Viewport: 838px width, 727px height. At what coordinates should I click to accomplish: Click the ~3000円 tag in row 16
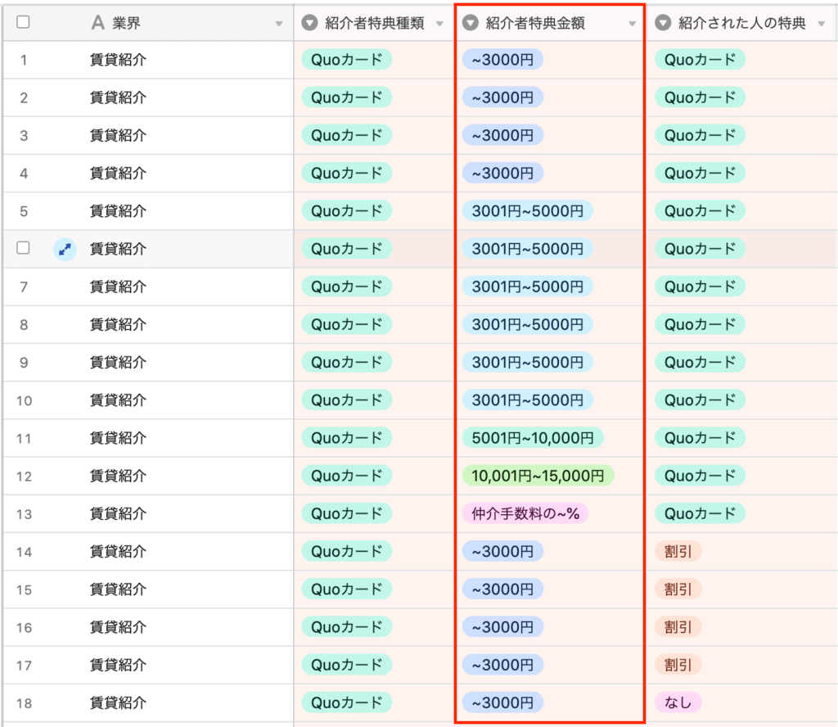[503, 627]
